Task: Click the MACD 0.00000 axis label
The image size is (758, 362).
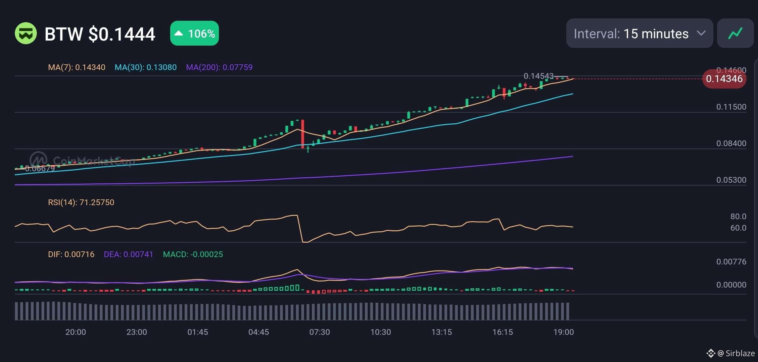Action: (x=731, y=285)
